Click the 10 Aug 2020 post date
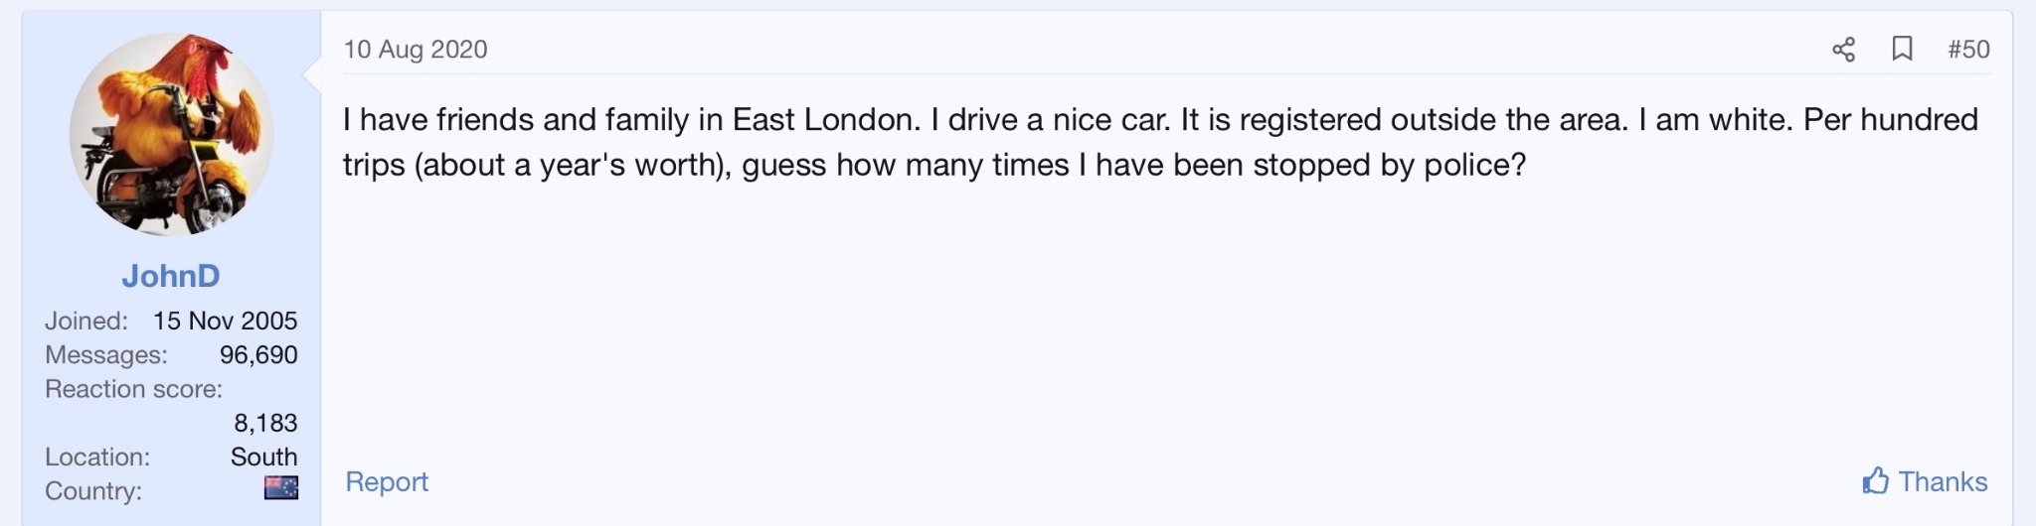 416,50
